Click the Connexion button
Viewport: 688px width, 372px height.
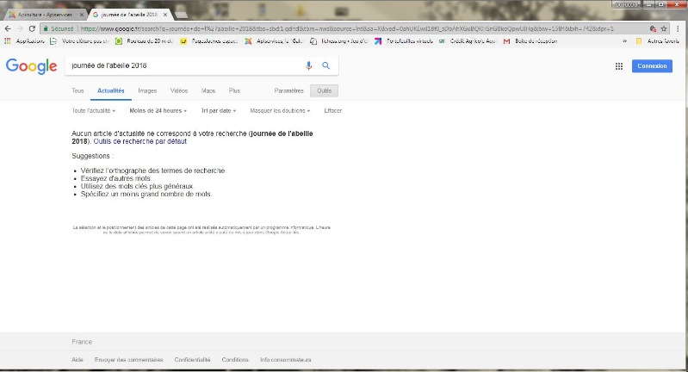click(652, 66)
